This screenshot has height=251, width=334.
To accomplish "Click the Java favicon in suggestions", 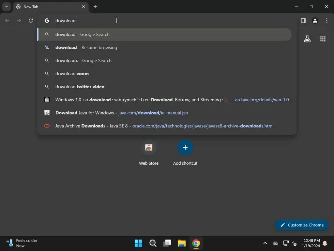I will pos(47,113).
